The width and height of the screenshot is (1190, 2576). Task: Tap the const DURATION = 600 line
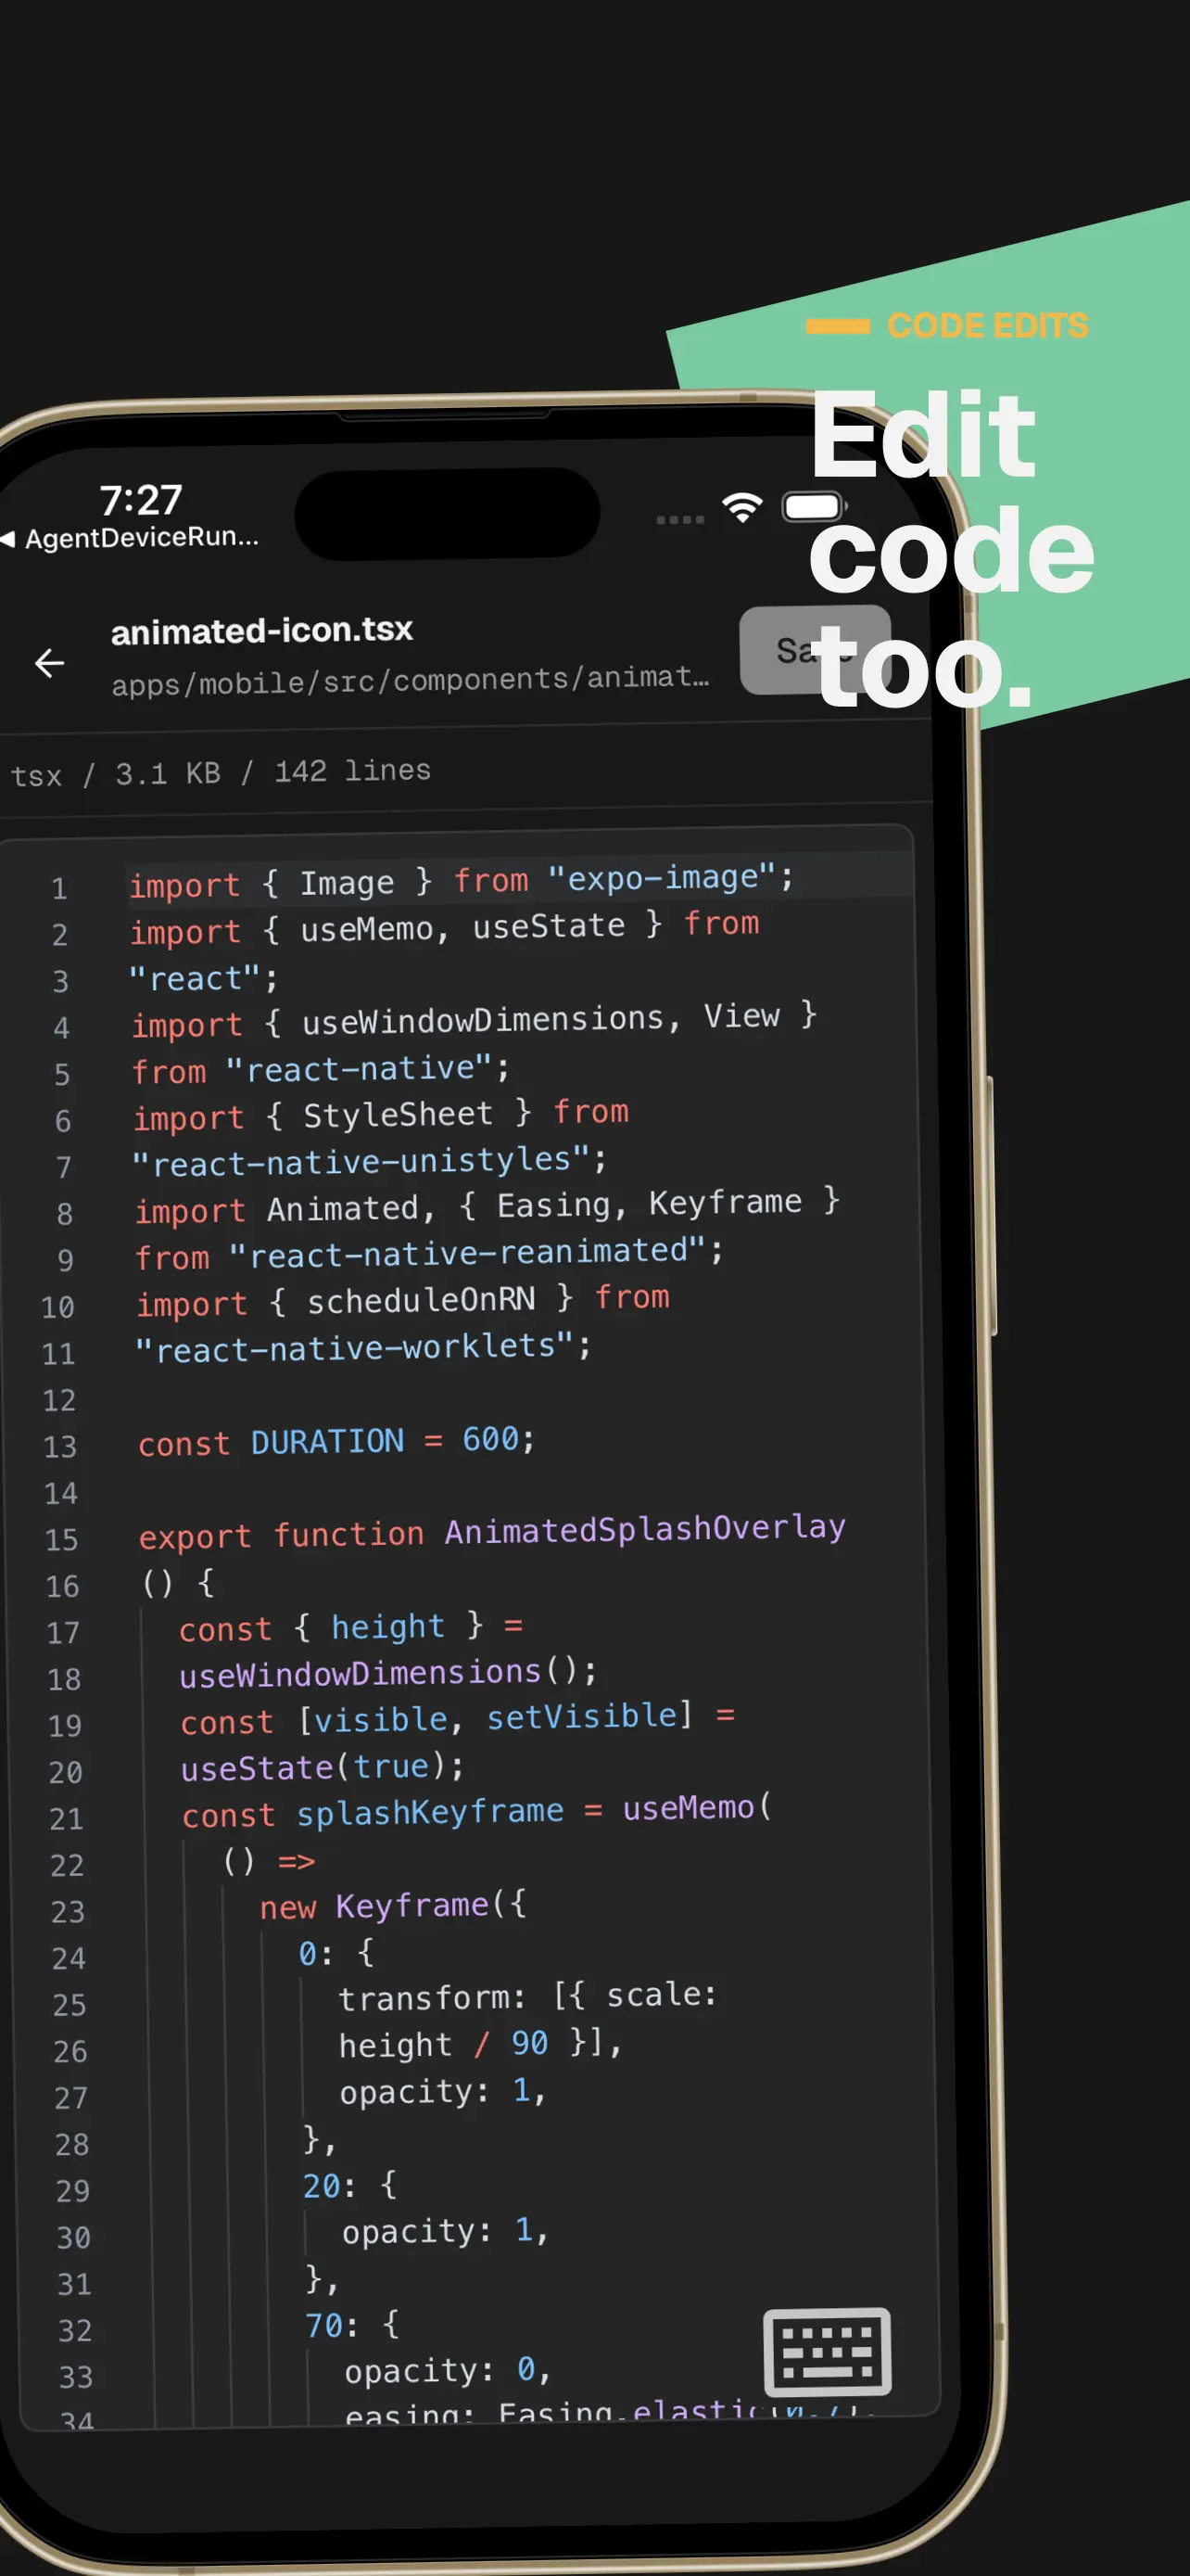point(336,1441)
